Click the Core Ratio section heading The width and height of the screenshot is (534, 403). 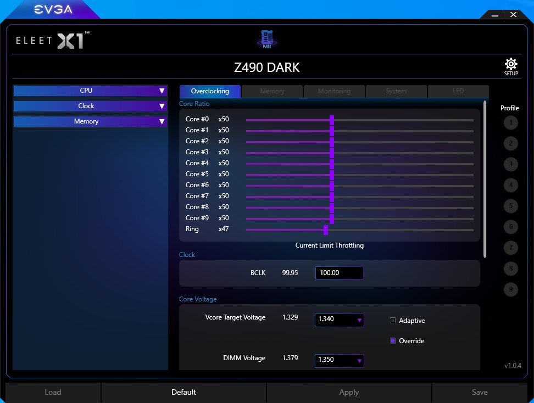pos(194,104)
